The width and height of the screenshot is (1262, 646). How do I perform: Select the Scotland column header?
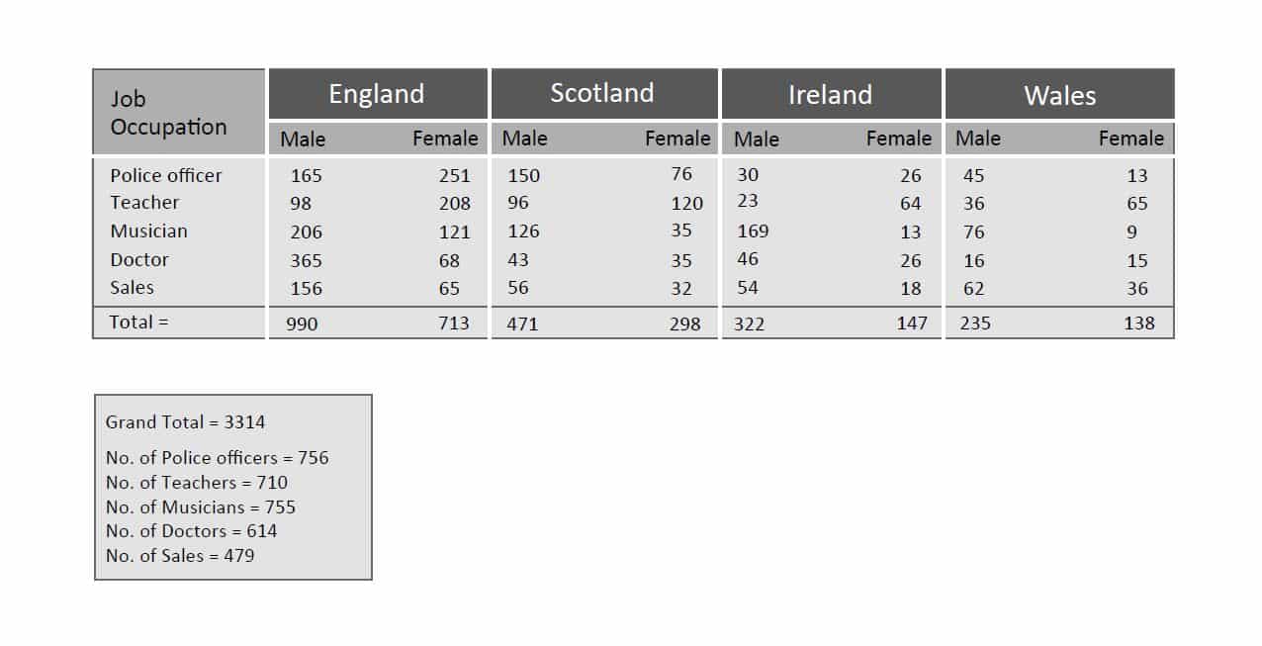(x=602, y=94)
